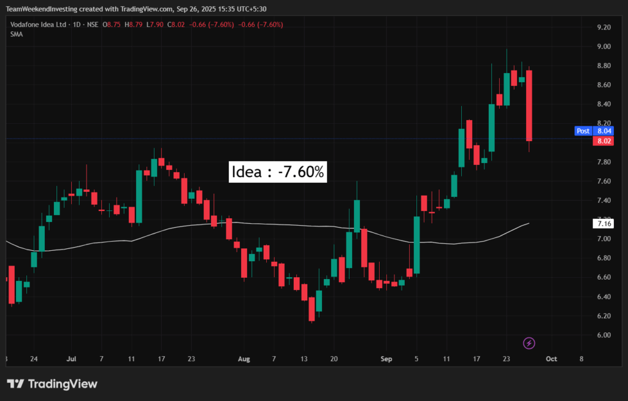Click the high value H8.79
Viewport: 628px width, 401px height.
pyautogui.click(x=133, y=25)
